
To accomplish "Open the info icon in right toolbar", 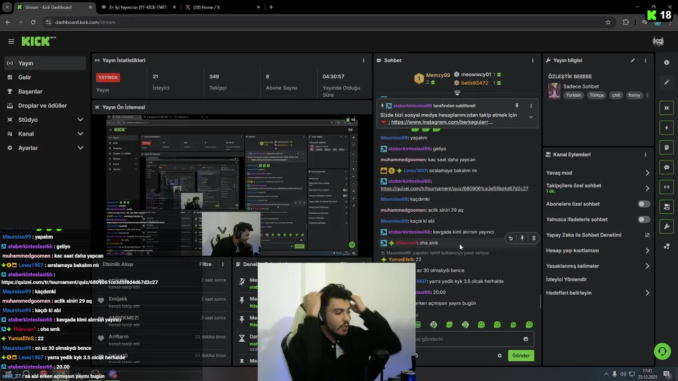I will pyautogui.click(x=666, y=62).
